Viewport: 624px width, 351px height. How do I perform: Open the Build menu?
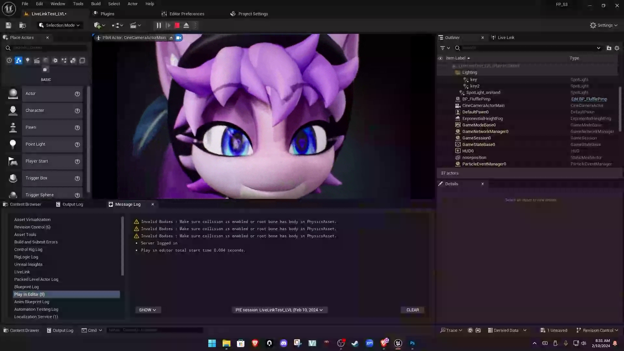pos(96,4)
